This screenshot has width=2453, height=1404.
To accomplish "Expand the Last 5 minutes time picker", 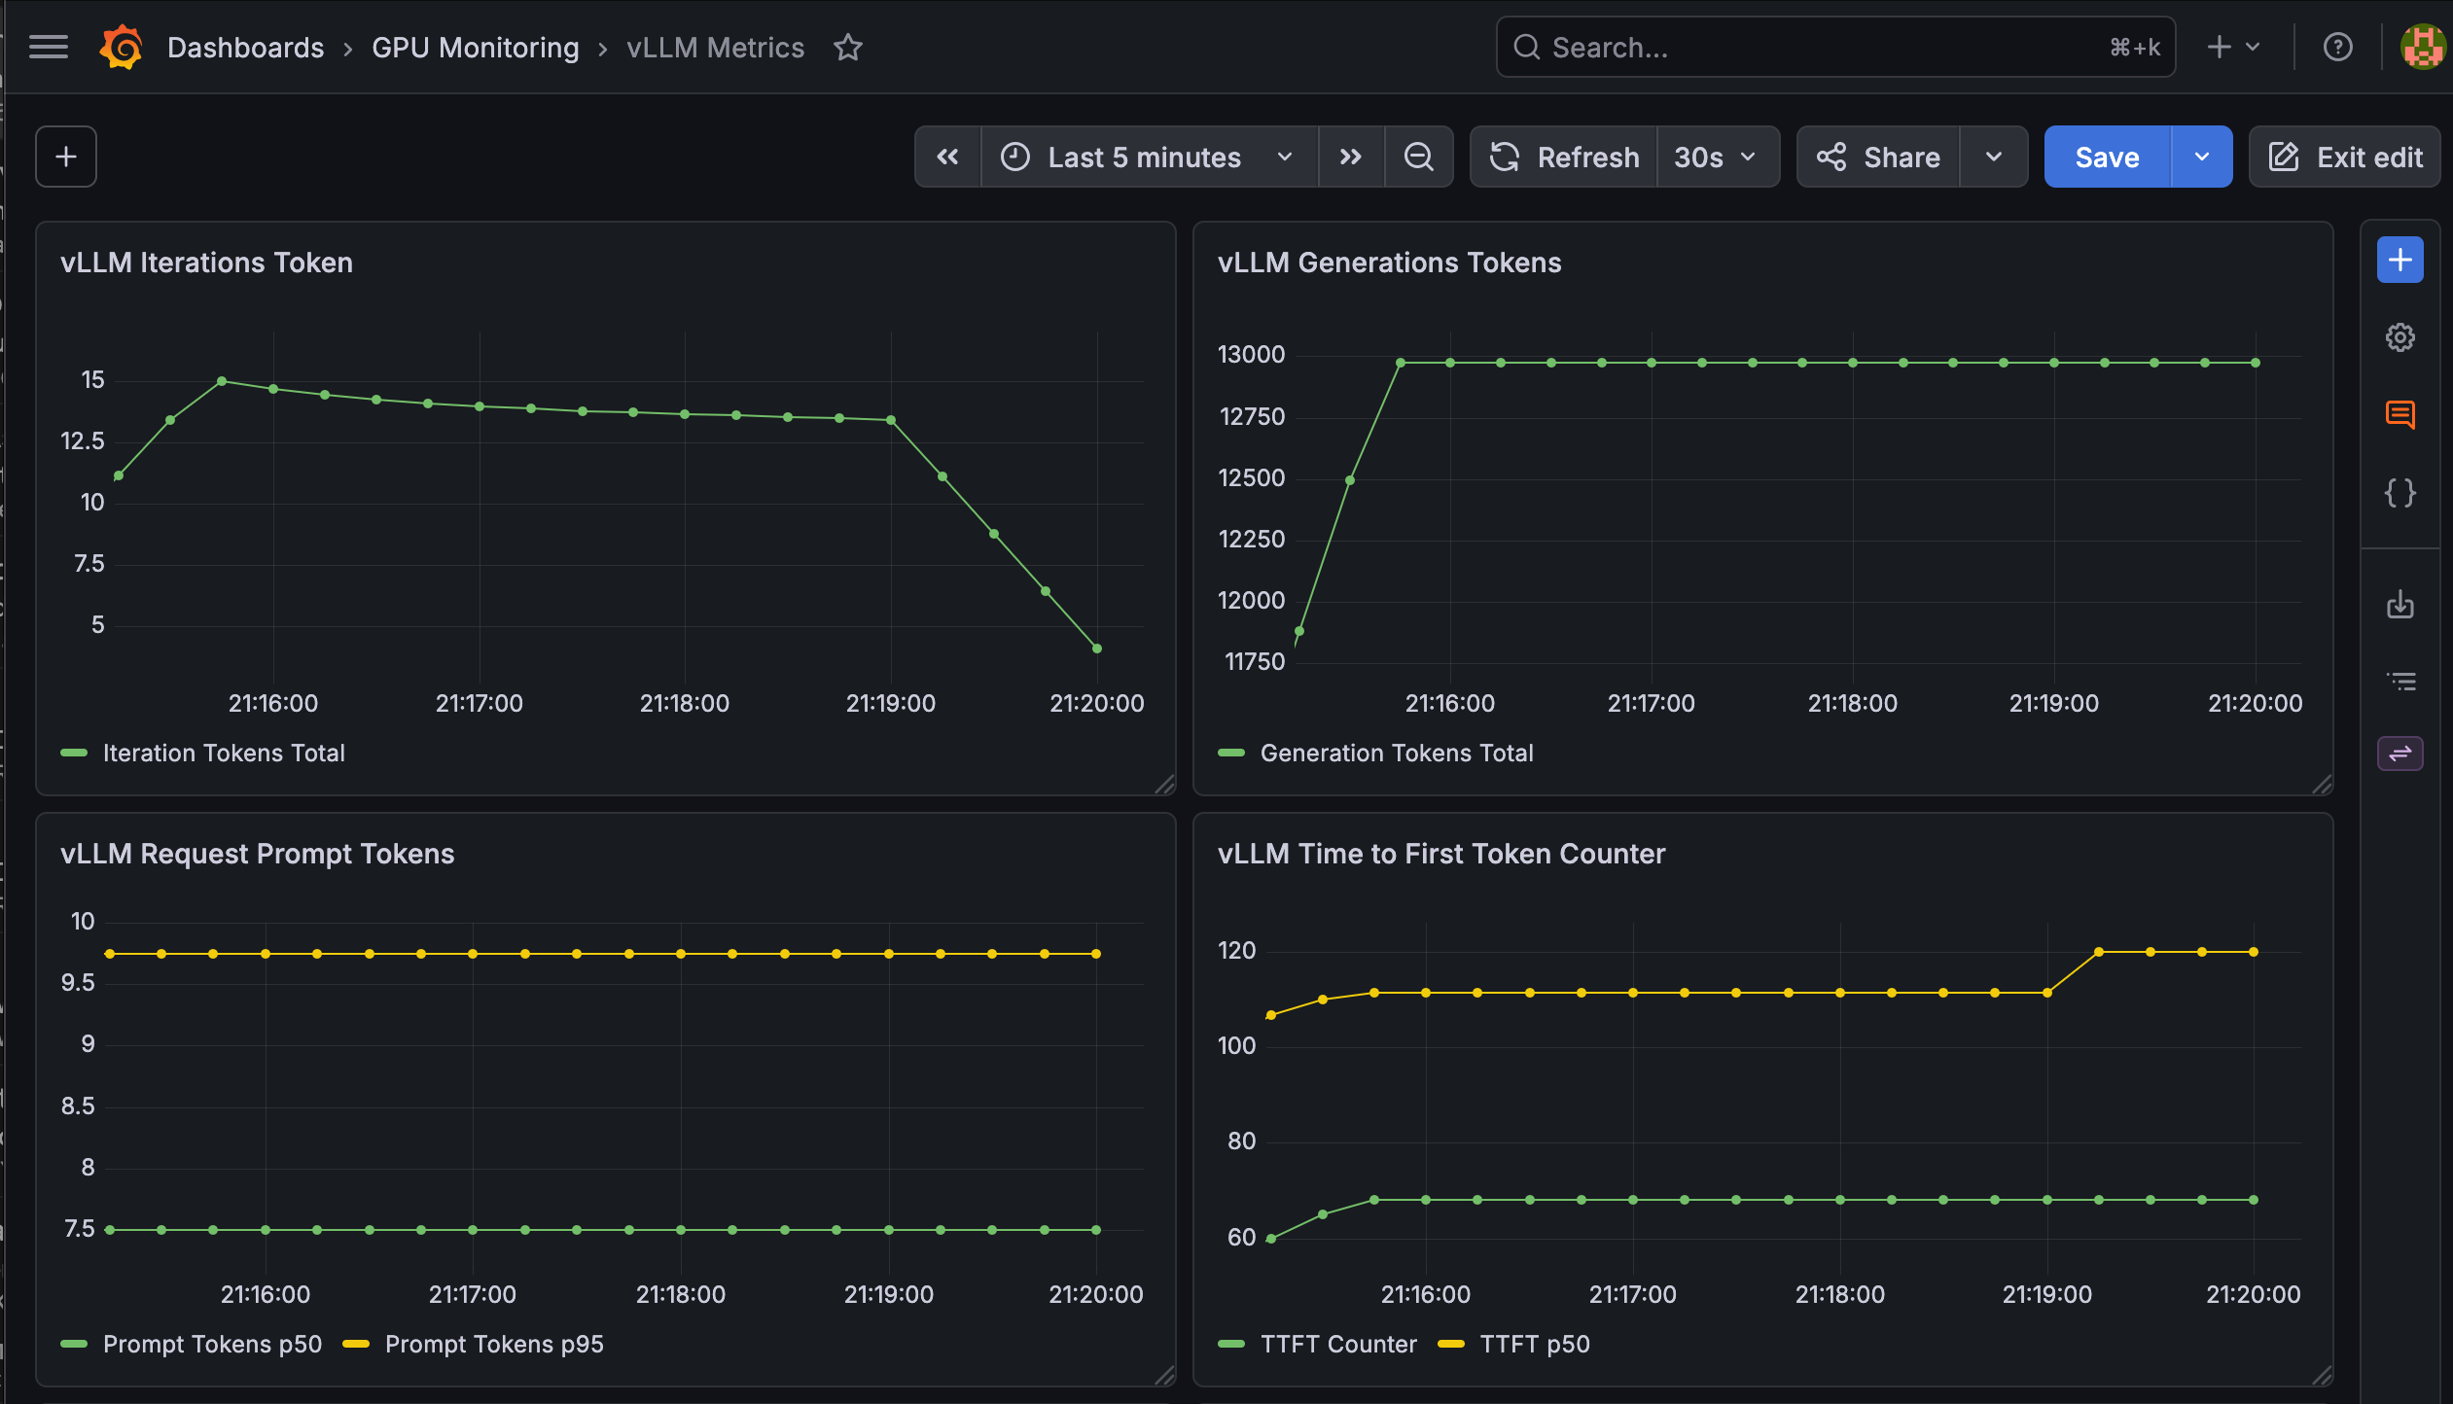I will tap(1150, 157).
